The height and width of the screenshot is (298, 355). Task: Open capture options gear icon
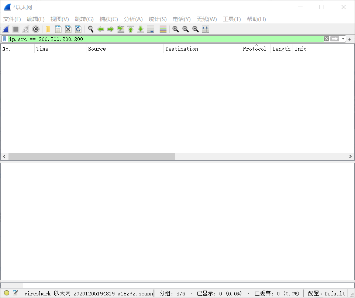point(36,29)
